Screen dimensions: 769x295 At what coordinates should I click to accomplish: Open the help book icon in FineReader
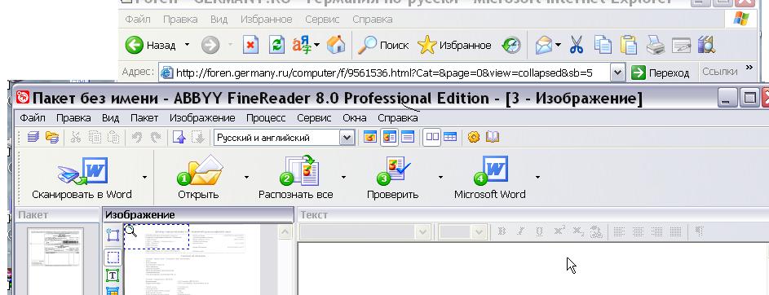pos(493,137)
